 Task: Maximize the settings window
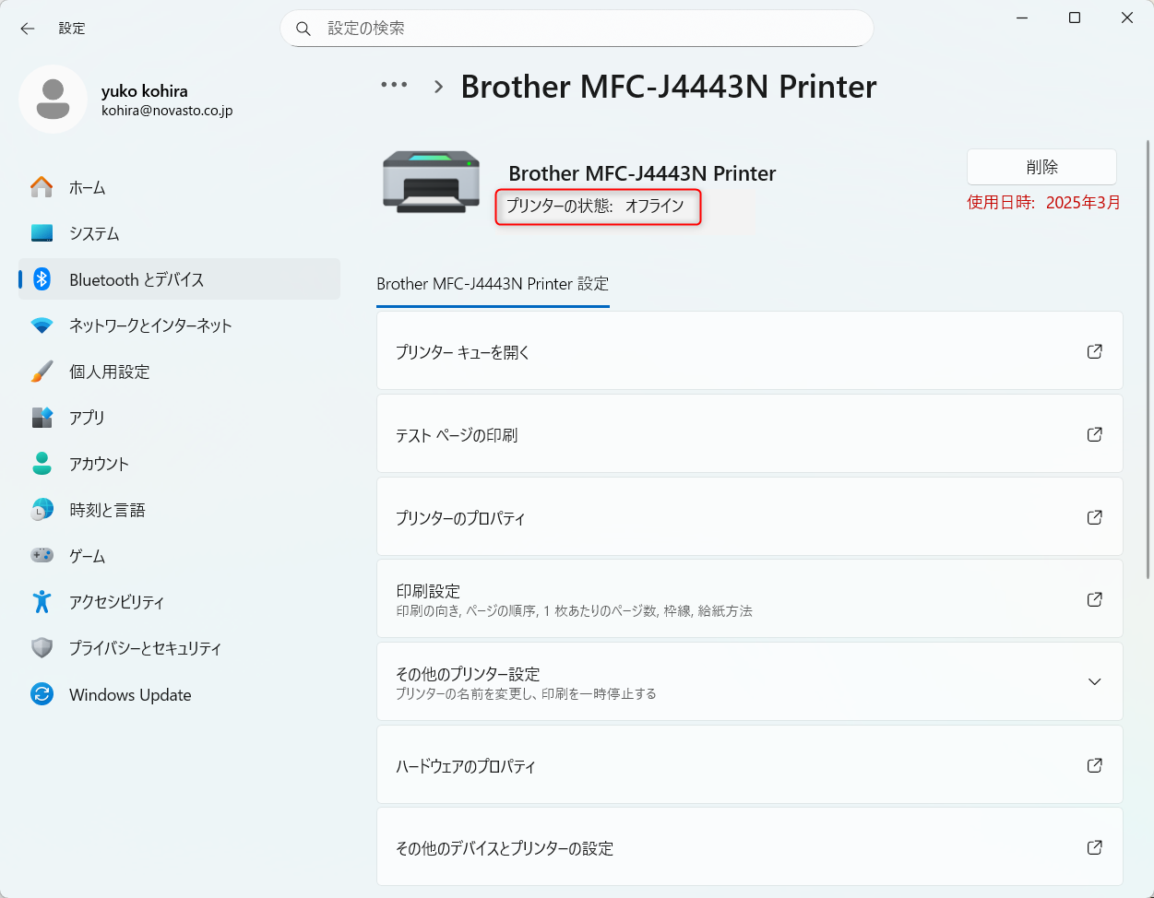tap(1075, 18)
